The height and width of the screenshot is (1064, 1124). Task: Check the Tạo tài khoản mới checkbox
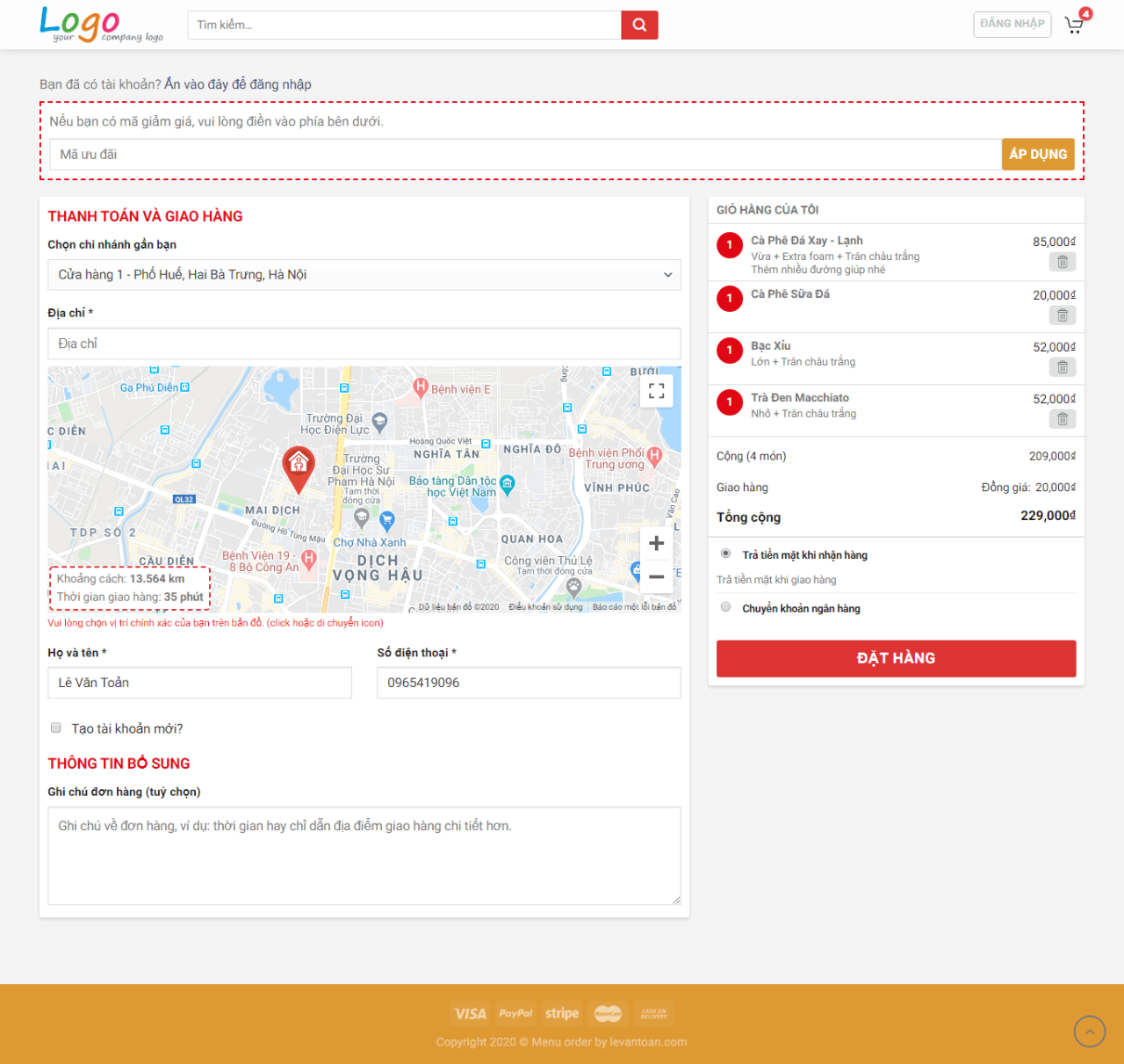click(55, 727)
